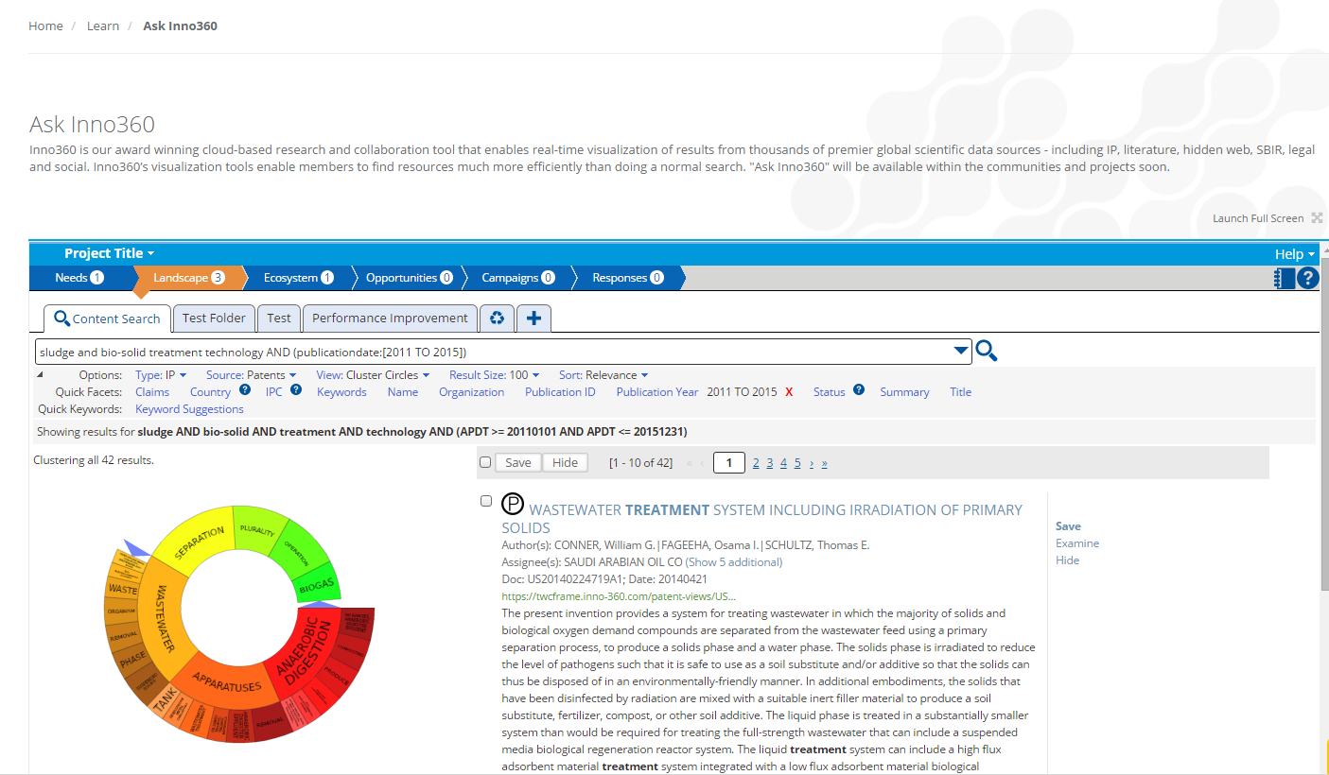Screen dimensions: 1329x775
Task: Click the Save button above results
Action: pyautogui.click(x=518, y=463)
